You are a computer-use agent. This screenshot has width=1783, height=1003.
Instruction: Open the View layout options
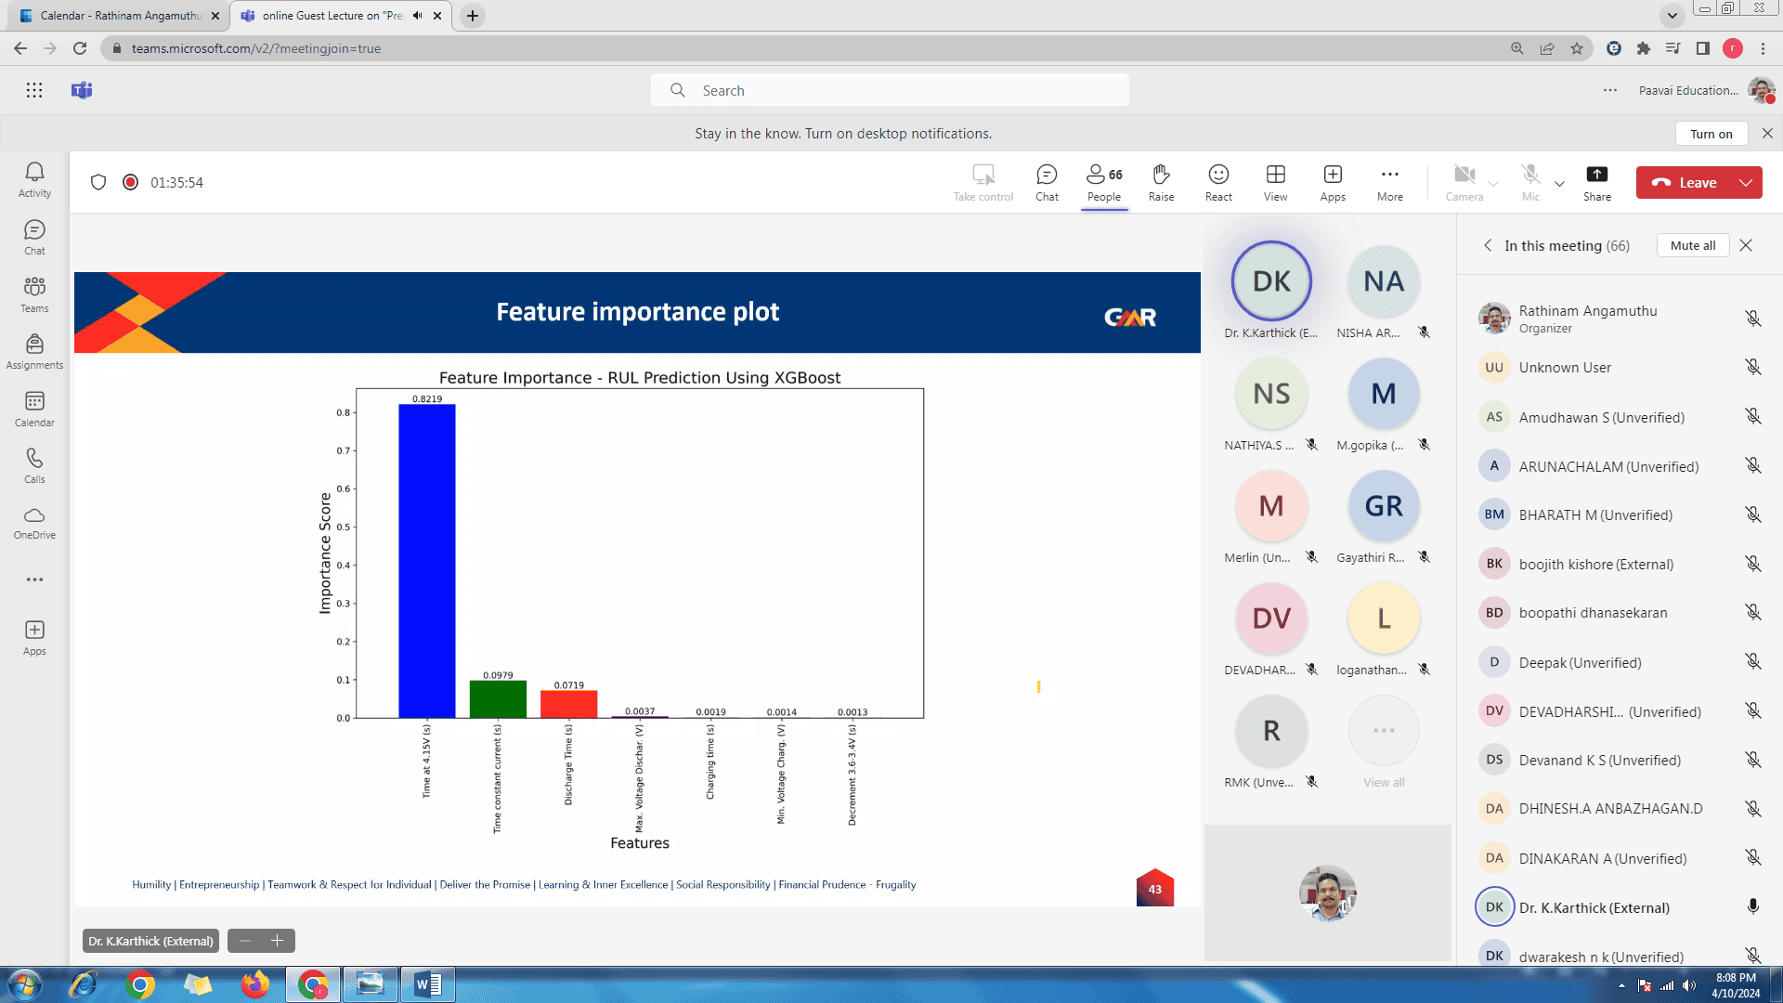[1275, 182]
